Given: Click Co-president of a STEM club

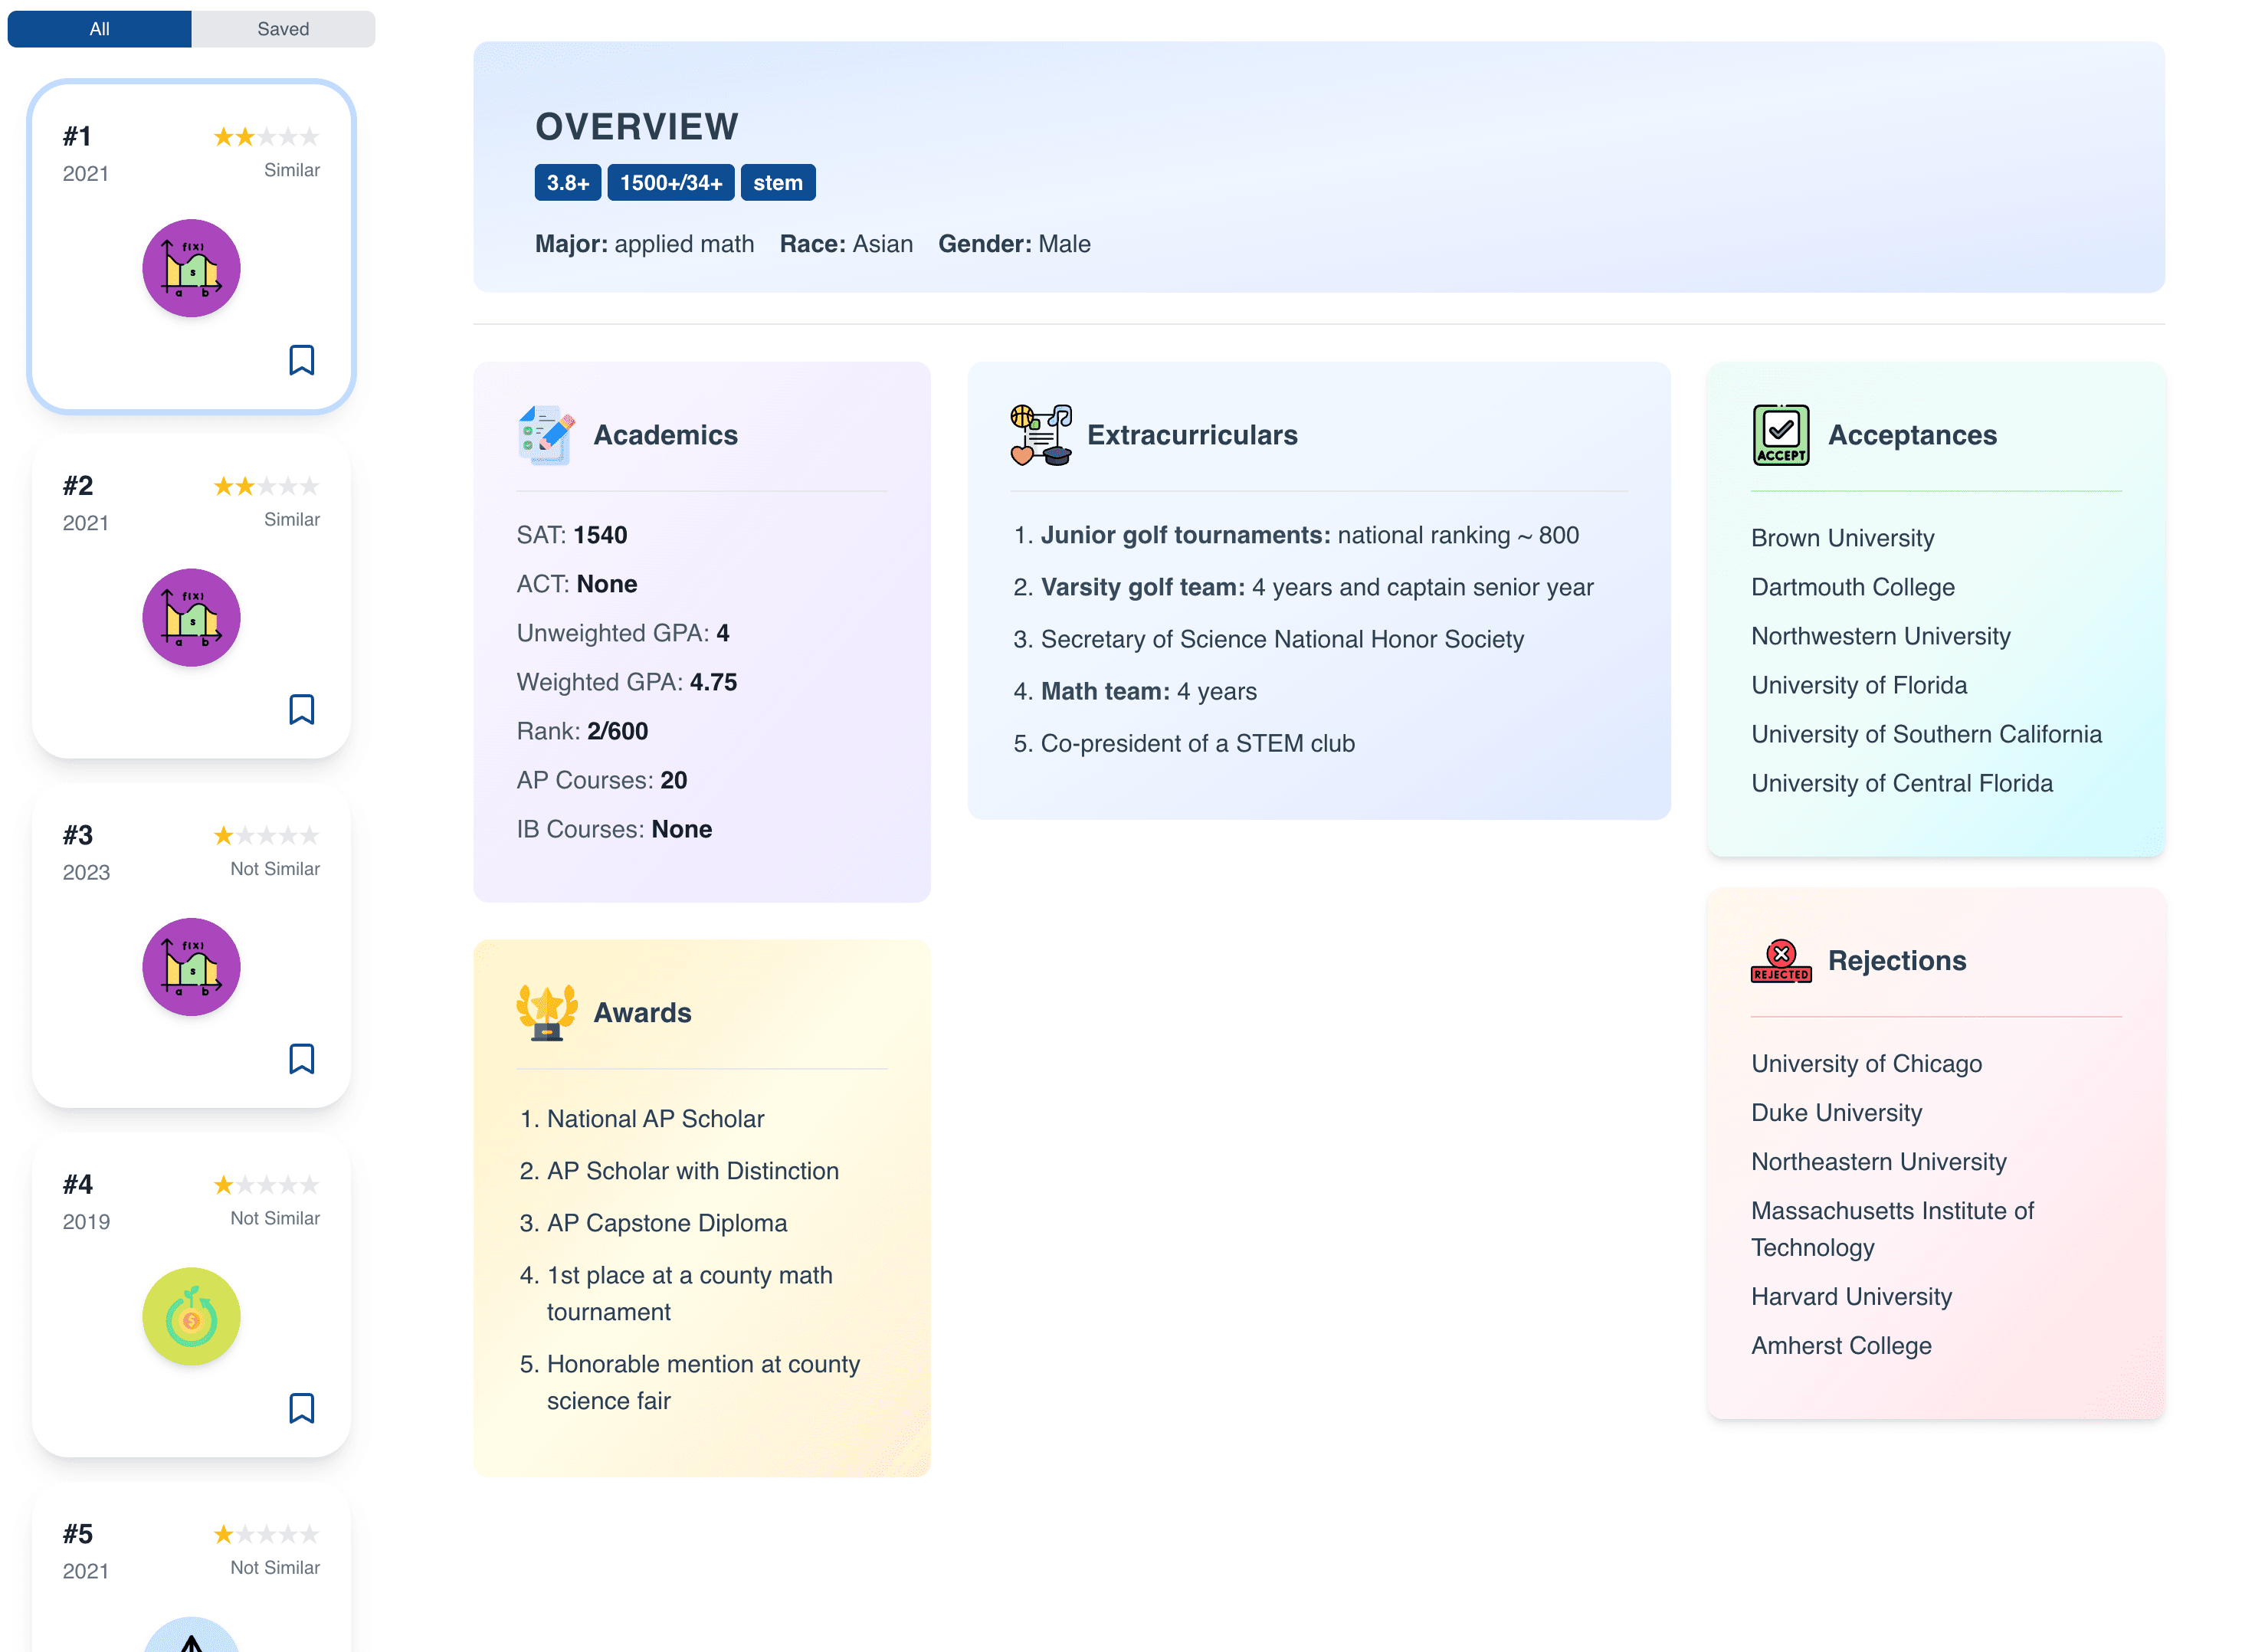Looking at the screenshot, I should point(1198,743).
